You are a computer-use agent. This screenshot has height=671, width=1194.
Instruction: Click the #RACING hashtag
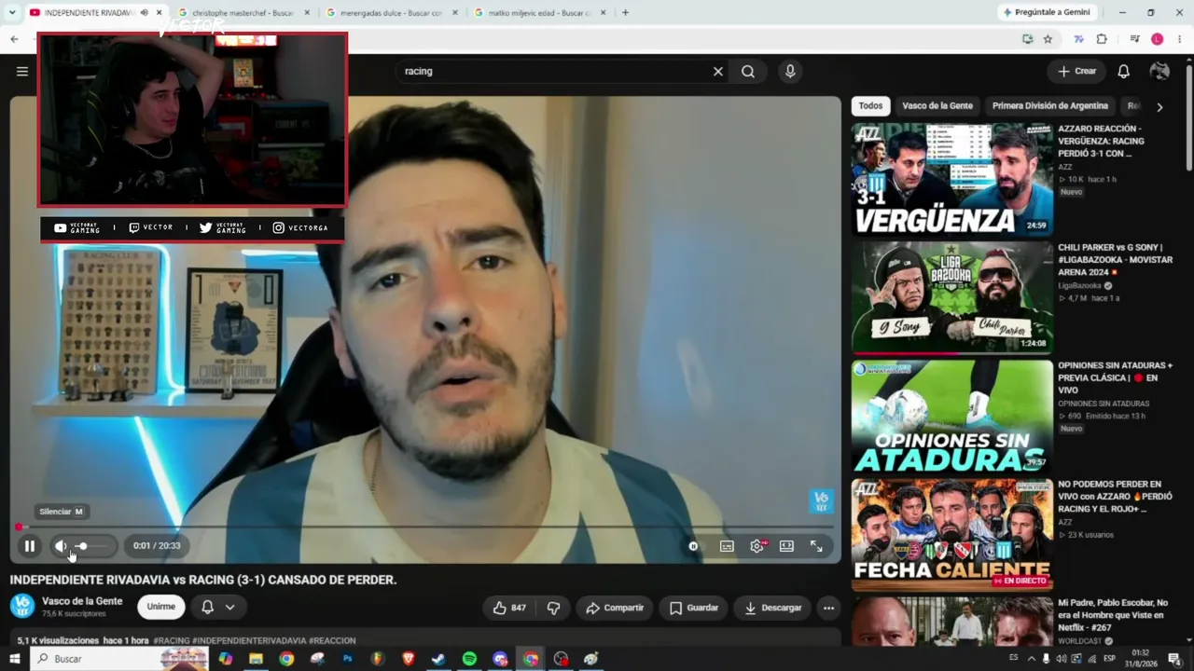click(172, 641)
